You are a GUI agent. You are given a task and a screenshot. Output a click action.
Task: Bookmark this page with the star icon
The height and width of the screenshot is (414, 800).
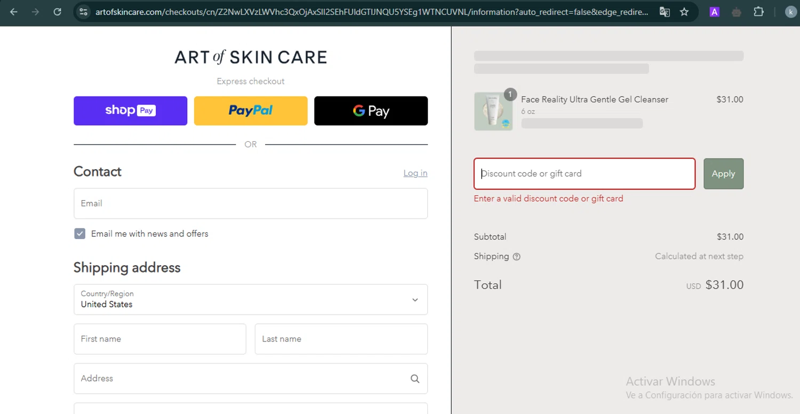point(684,12)
